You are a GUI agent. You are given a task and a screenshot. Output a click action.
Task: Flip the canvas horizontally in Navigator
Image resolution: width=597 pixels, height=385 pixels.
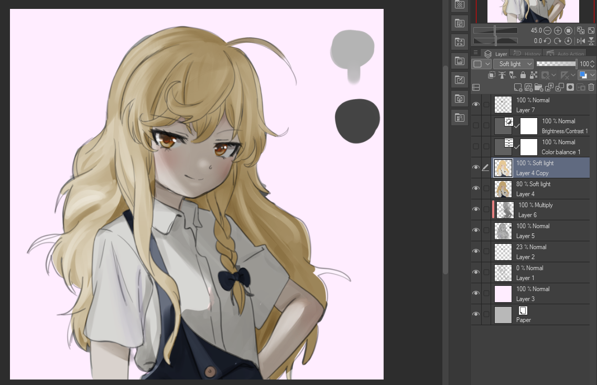[x=581, y=41]
